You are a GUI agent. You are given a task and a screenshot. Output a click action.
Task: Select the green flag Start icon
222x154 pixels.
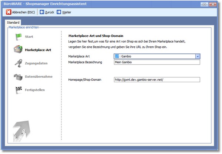coord(18,37)
